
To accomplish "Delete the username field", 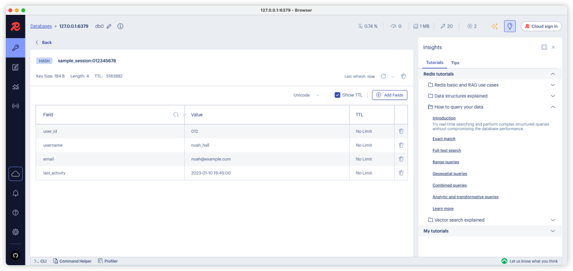I will pyautogui.click(x=401, y=145).
